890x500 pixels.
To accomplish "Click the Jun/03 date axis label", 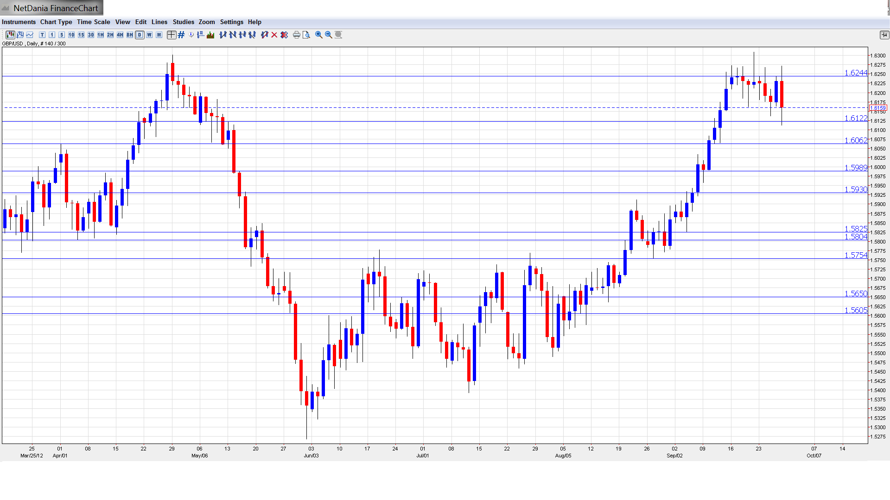I will pyautogui.click(x=311, y=456).
